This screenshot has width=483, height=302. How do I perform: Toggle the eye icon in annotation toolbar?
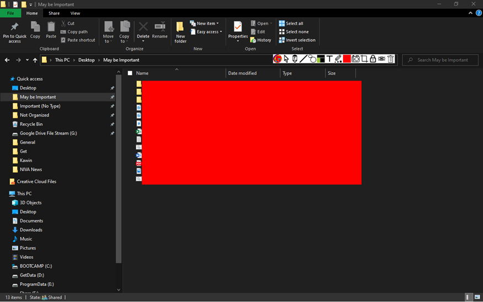coord(382,59)
